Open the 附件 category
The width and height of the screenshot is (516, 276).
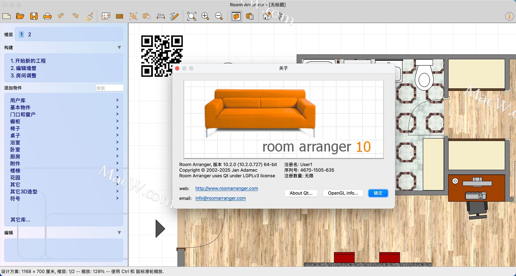click(x=64, y=163)
